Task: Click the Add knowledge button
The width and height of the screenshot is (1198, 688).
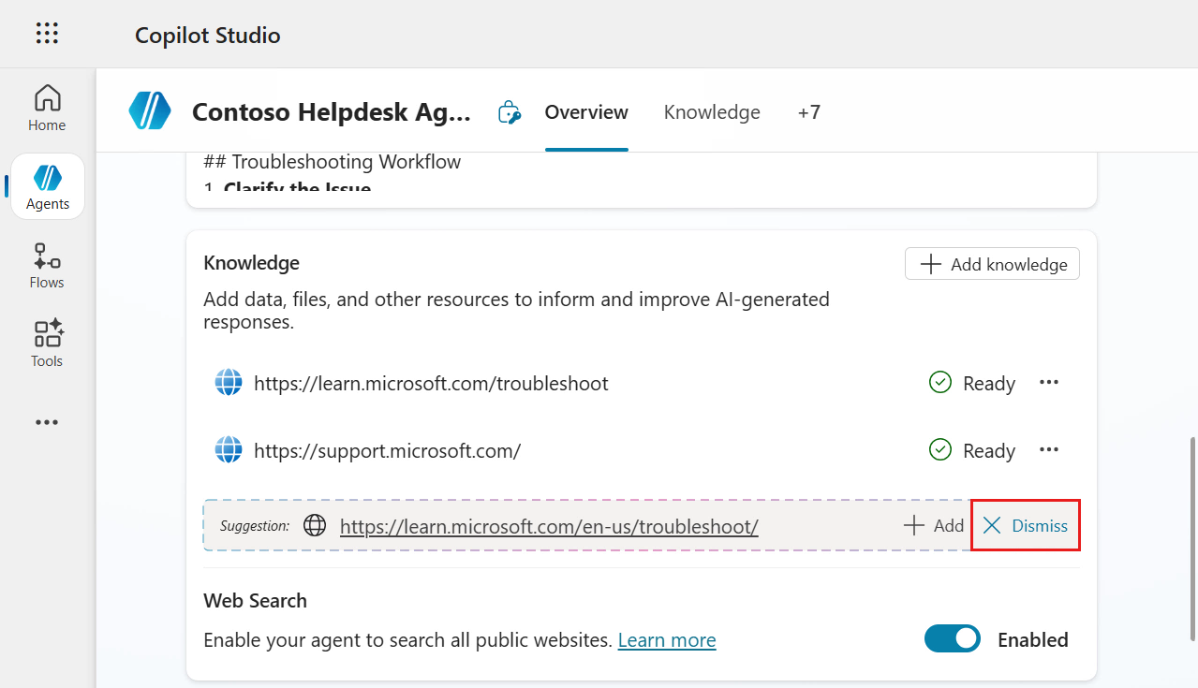Action: (992, 264)
